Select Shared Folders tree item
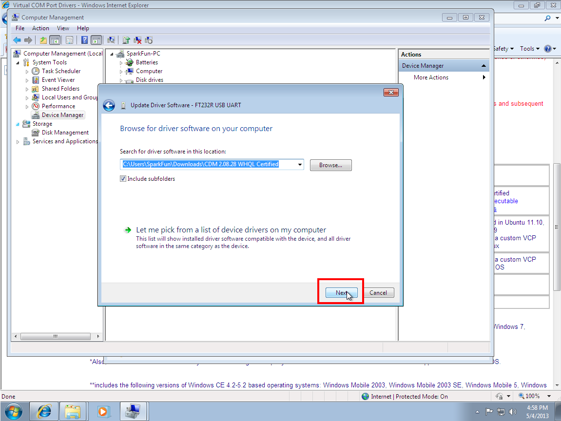The image size is (561, 421). pos(60,89)
